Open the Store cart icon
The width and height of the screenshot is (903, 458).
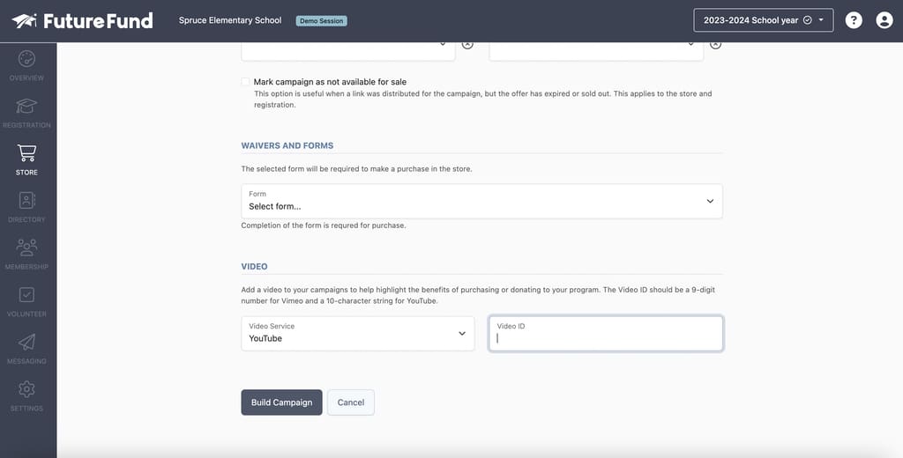[x=26, y=153]
